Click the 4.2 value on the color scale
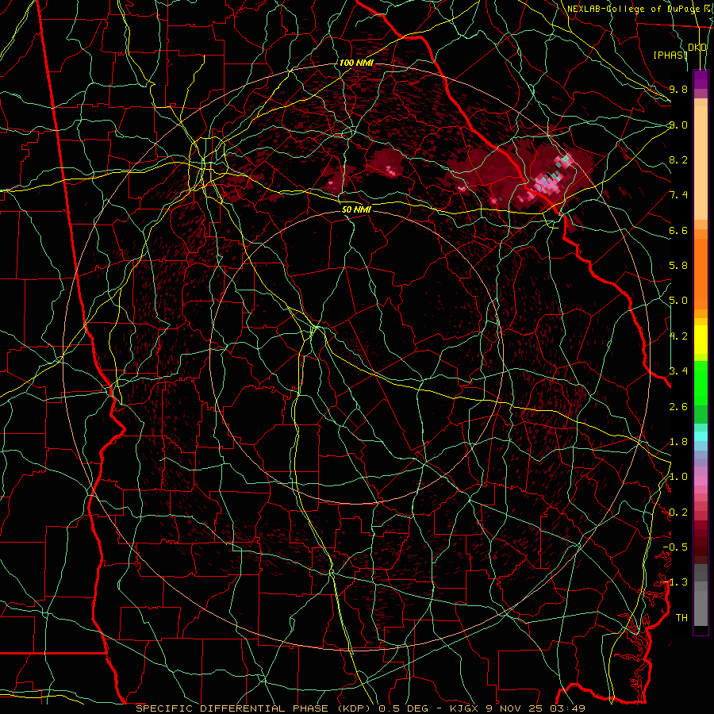714x714 pixels. [678, 336]
